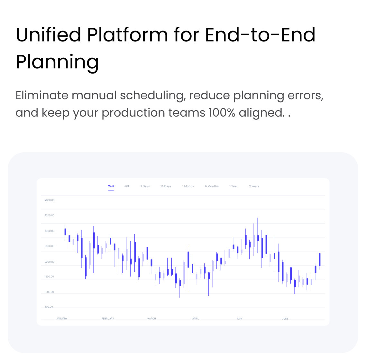Screen dimensions: 366x361
Task: Click the 3500.00 price axis label
Action: (x=50, y=216)
